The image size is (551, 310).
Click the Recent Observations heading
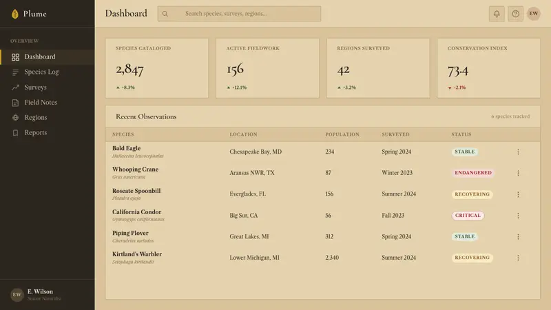coord(146,116)
